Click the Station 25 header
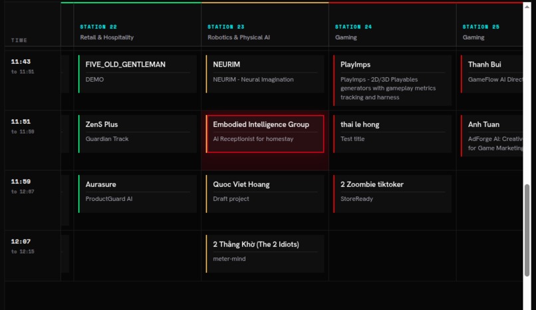Image resolution: width=536 pixels, height=310 pixels. pos(481,27)
